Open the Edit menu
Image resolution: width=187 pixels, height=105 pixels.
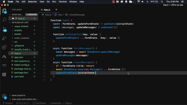pyautogui.click(x=23, y=2)
